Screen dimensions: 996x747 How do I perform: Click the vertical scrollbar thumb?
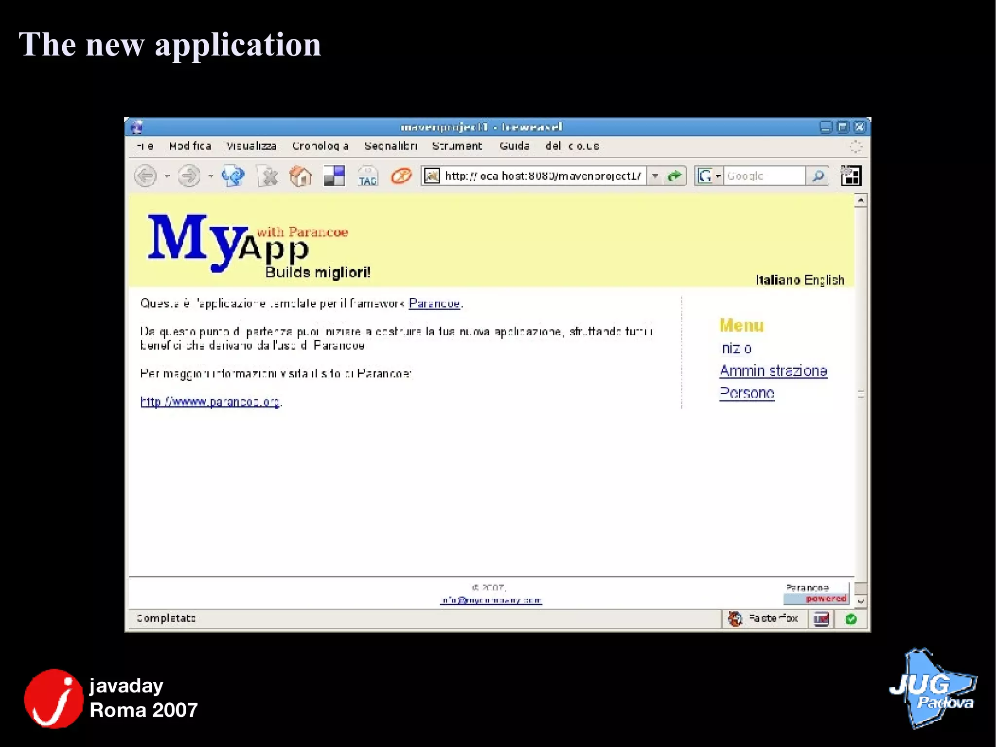pos(861,394)
